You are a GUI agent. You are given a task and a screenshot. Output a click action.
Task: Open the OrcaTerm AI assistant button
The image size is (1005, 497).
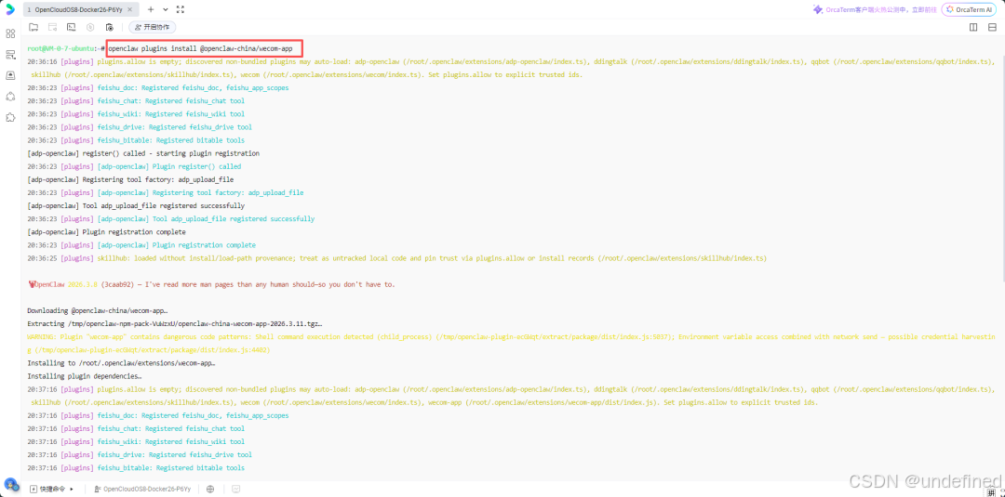969,9
